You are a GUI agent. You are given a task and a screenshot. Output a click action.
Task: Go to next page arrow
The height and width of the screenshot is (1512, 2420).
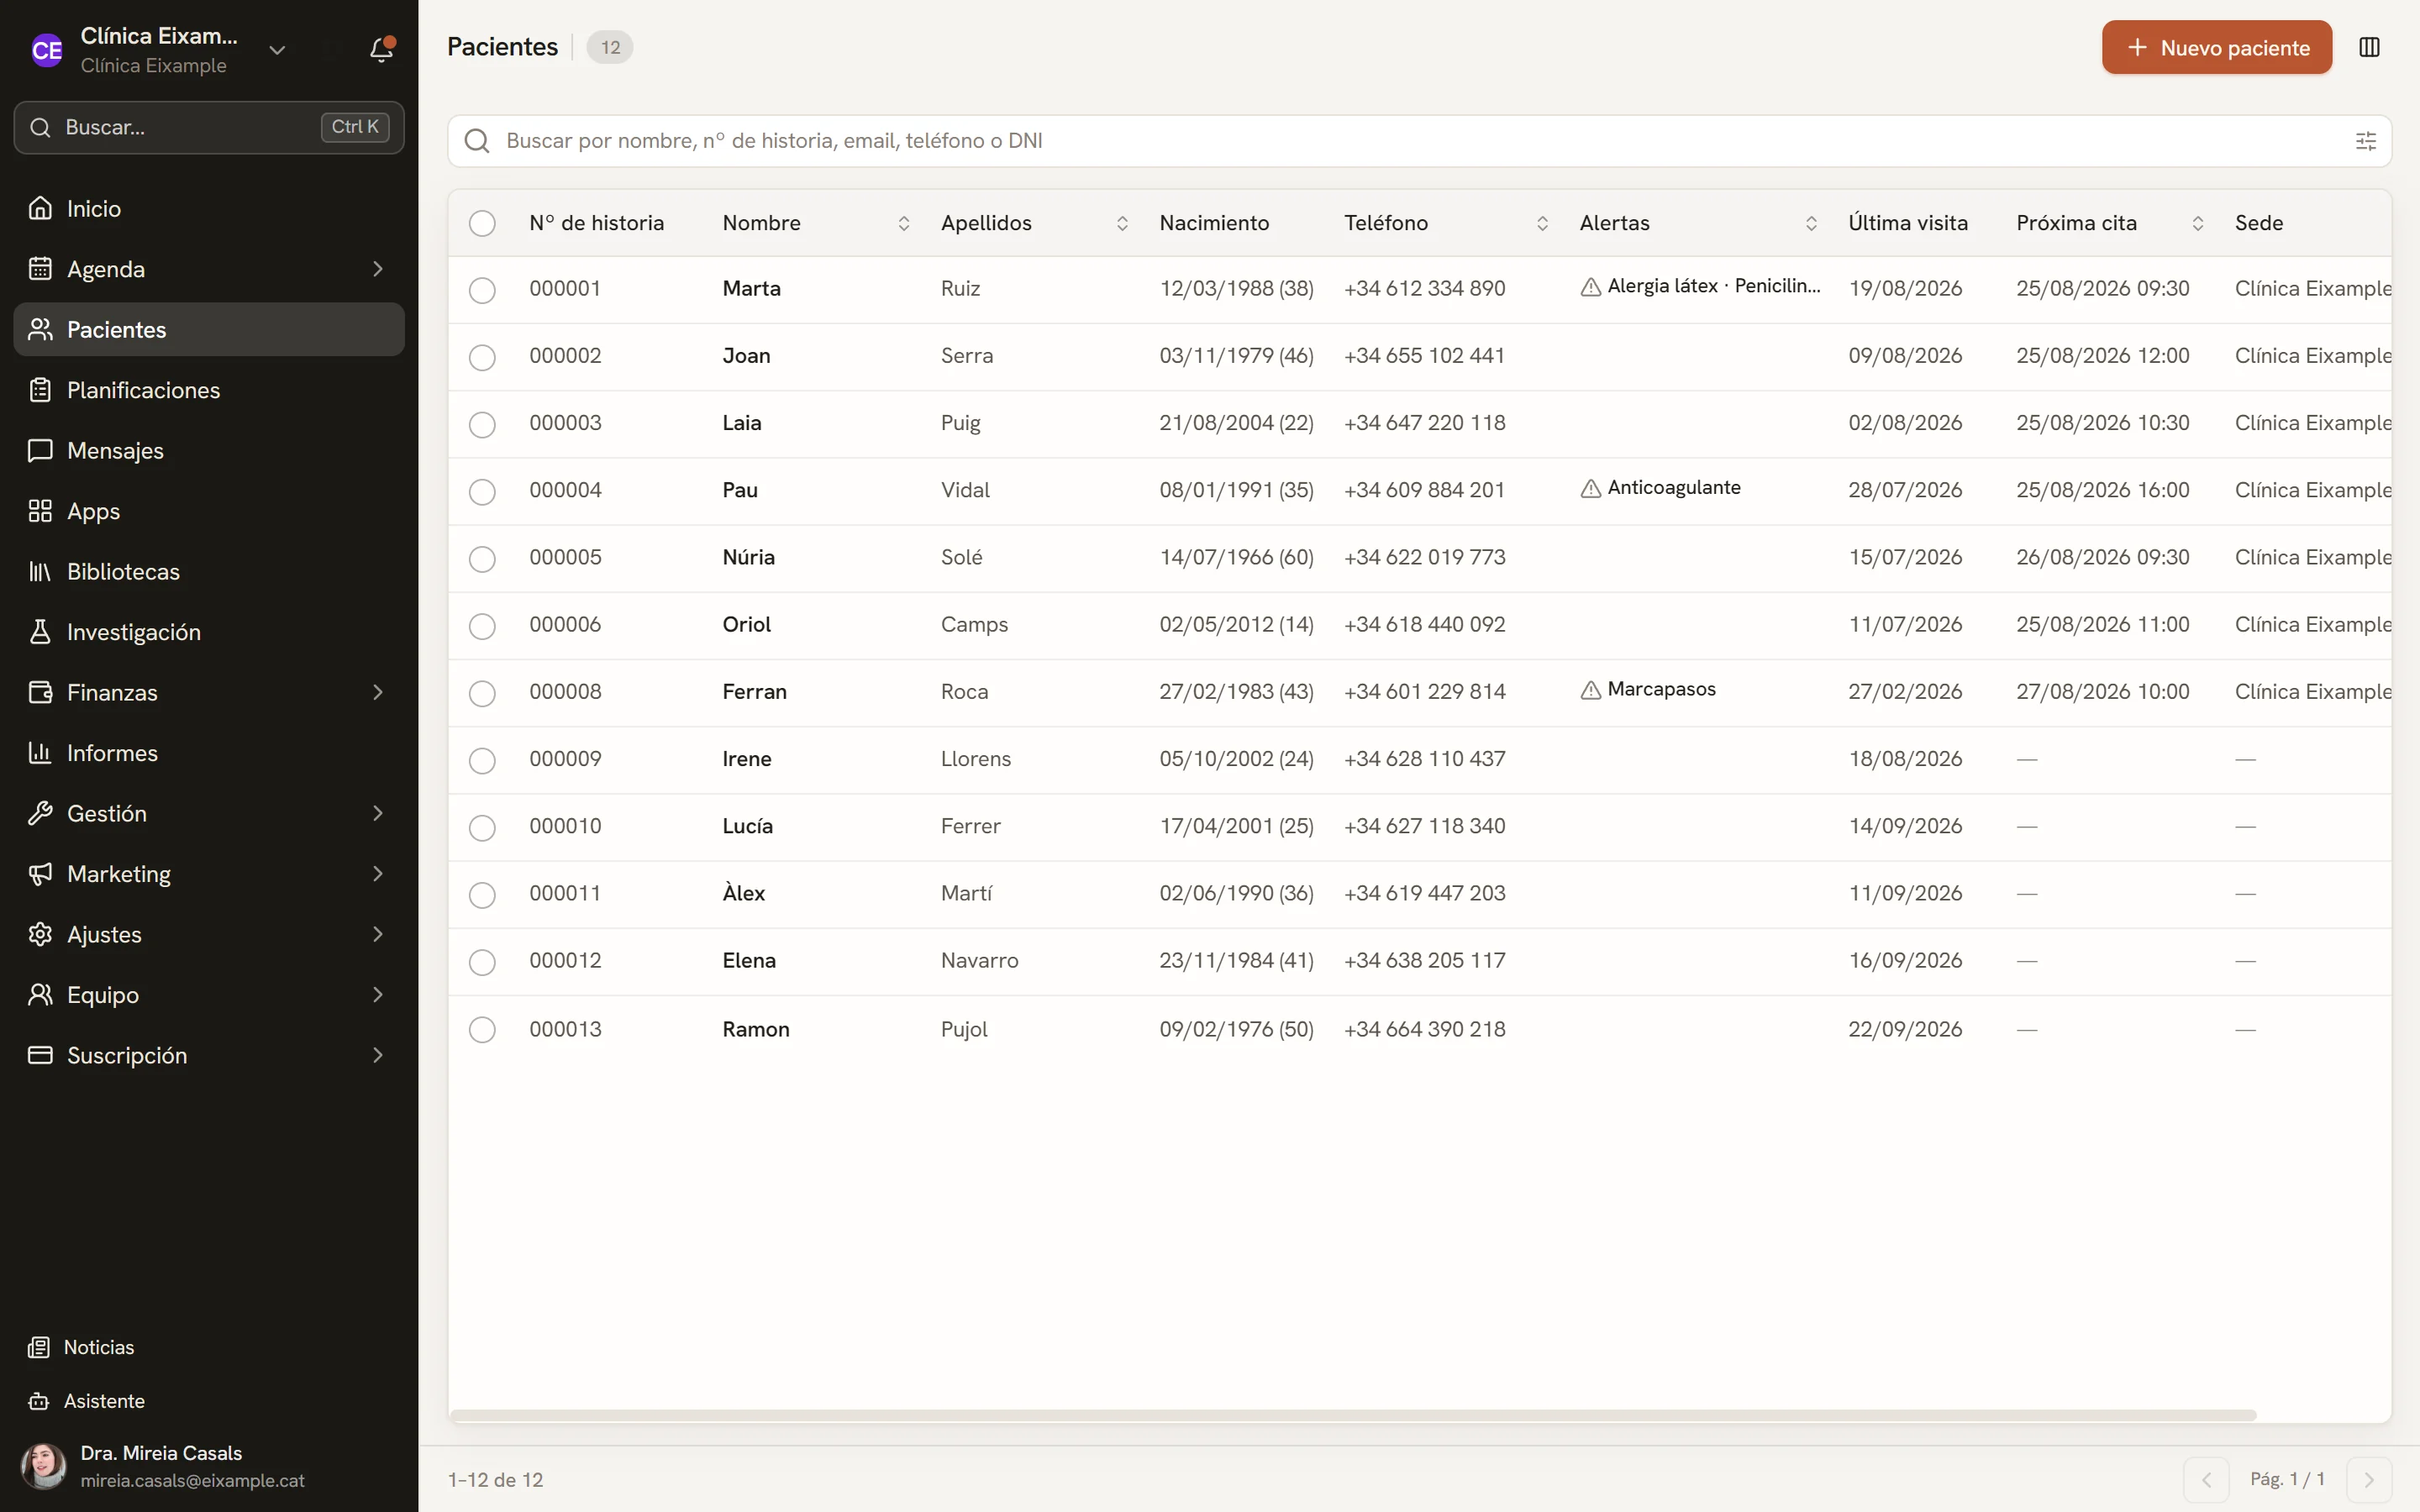click(2368, 1480)
